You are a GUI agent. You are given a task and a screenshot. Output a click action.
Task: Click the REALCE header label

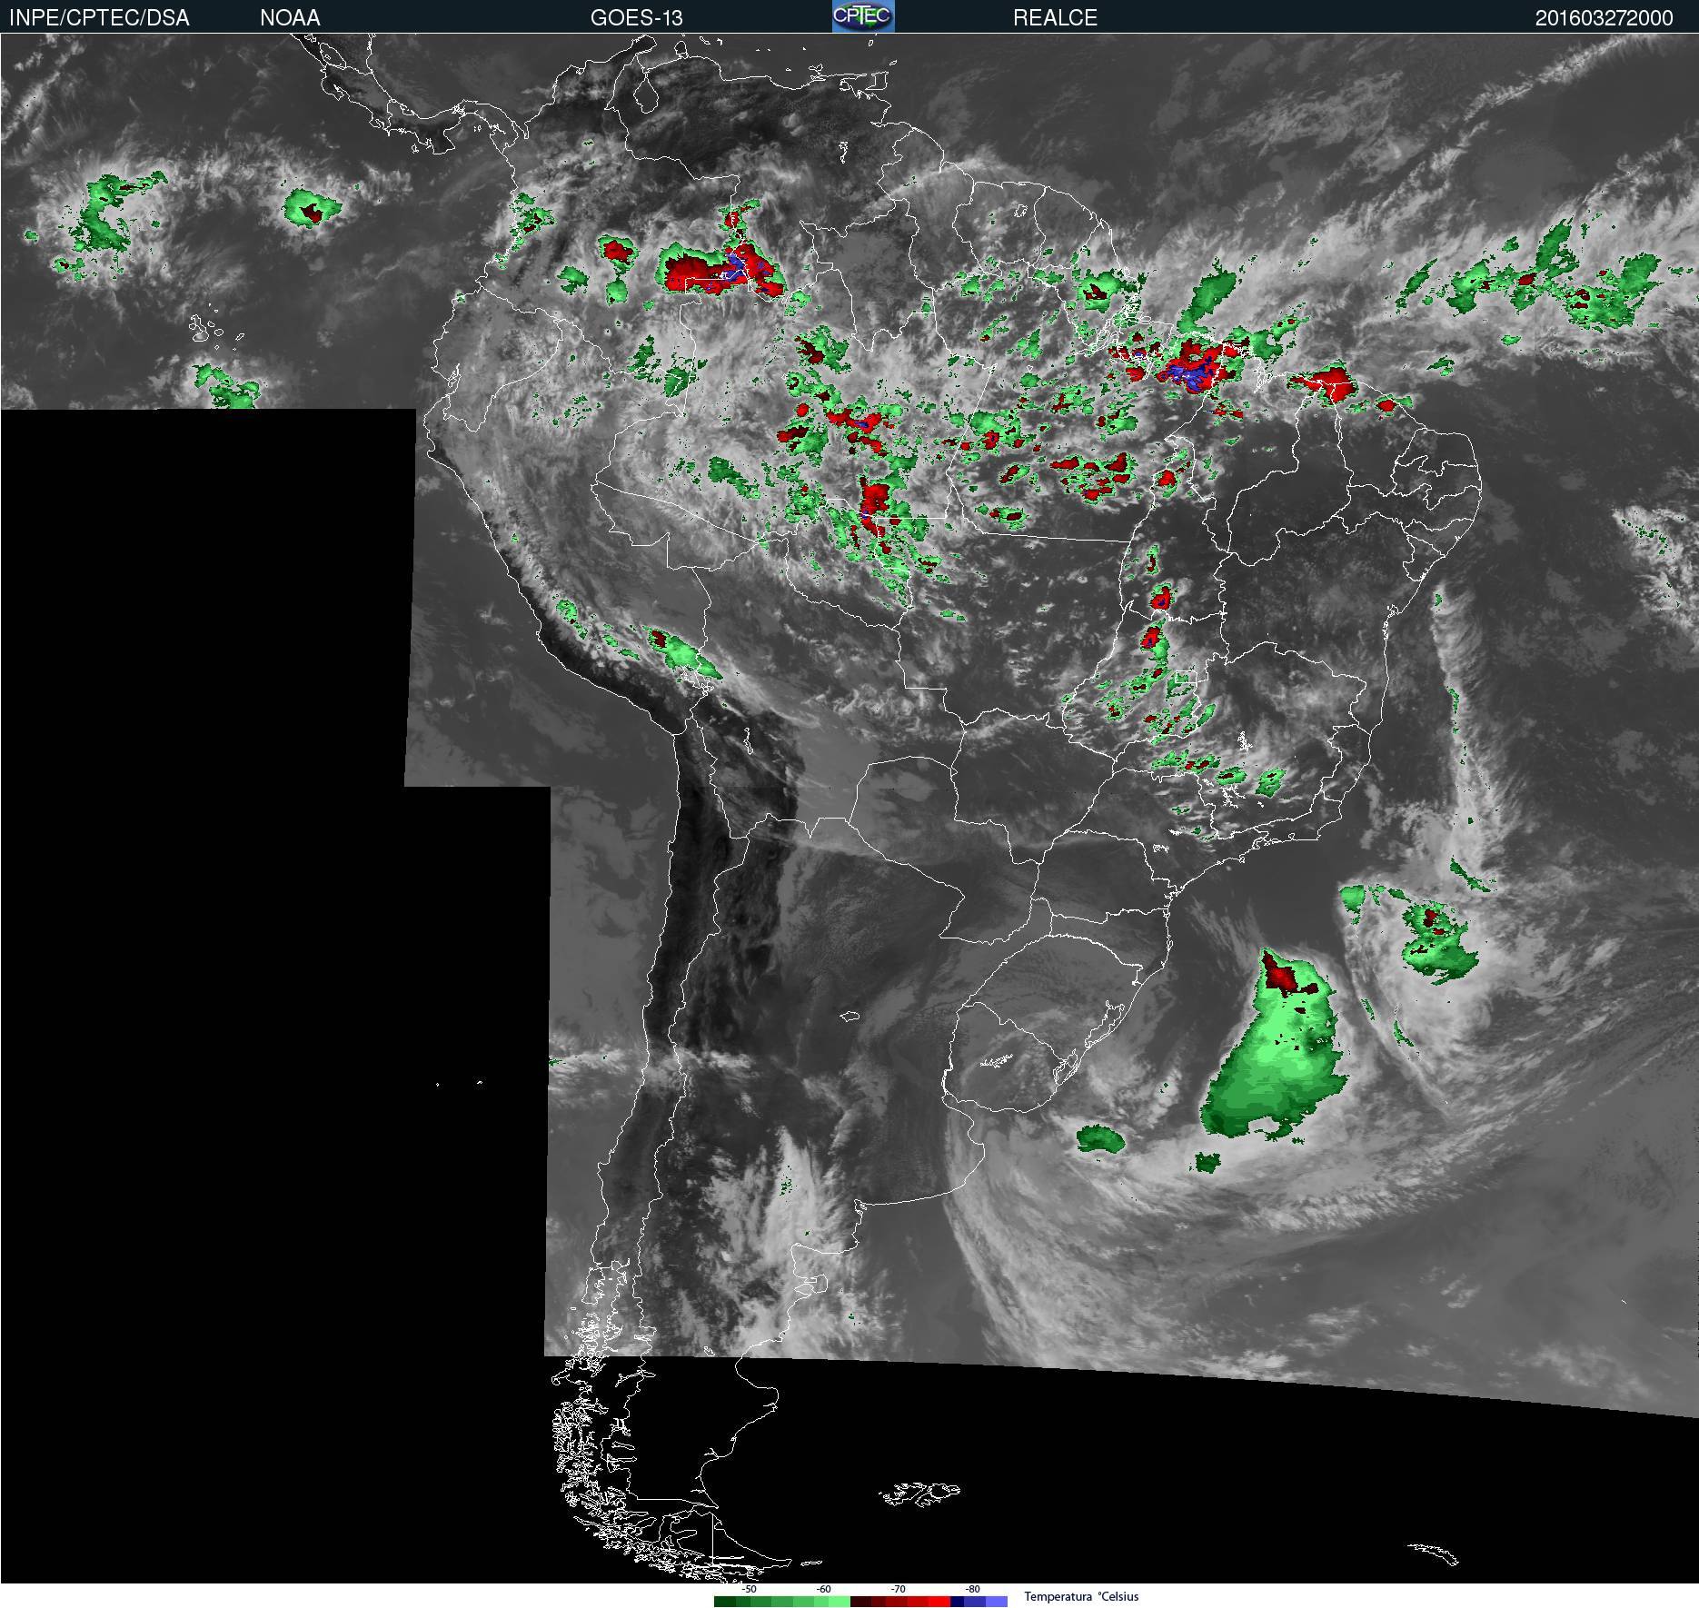pyautogui.click(x=1055, y=17)
